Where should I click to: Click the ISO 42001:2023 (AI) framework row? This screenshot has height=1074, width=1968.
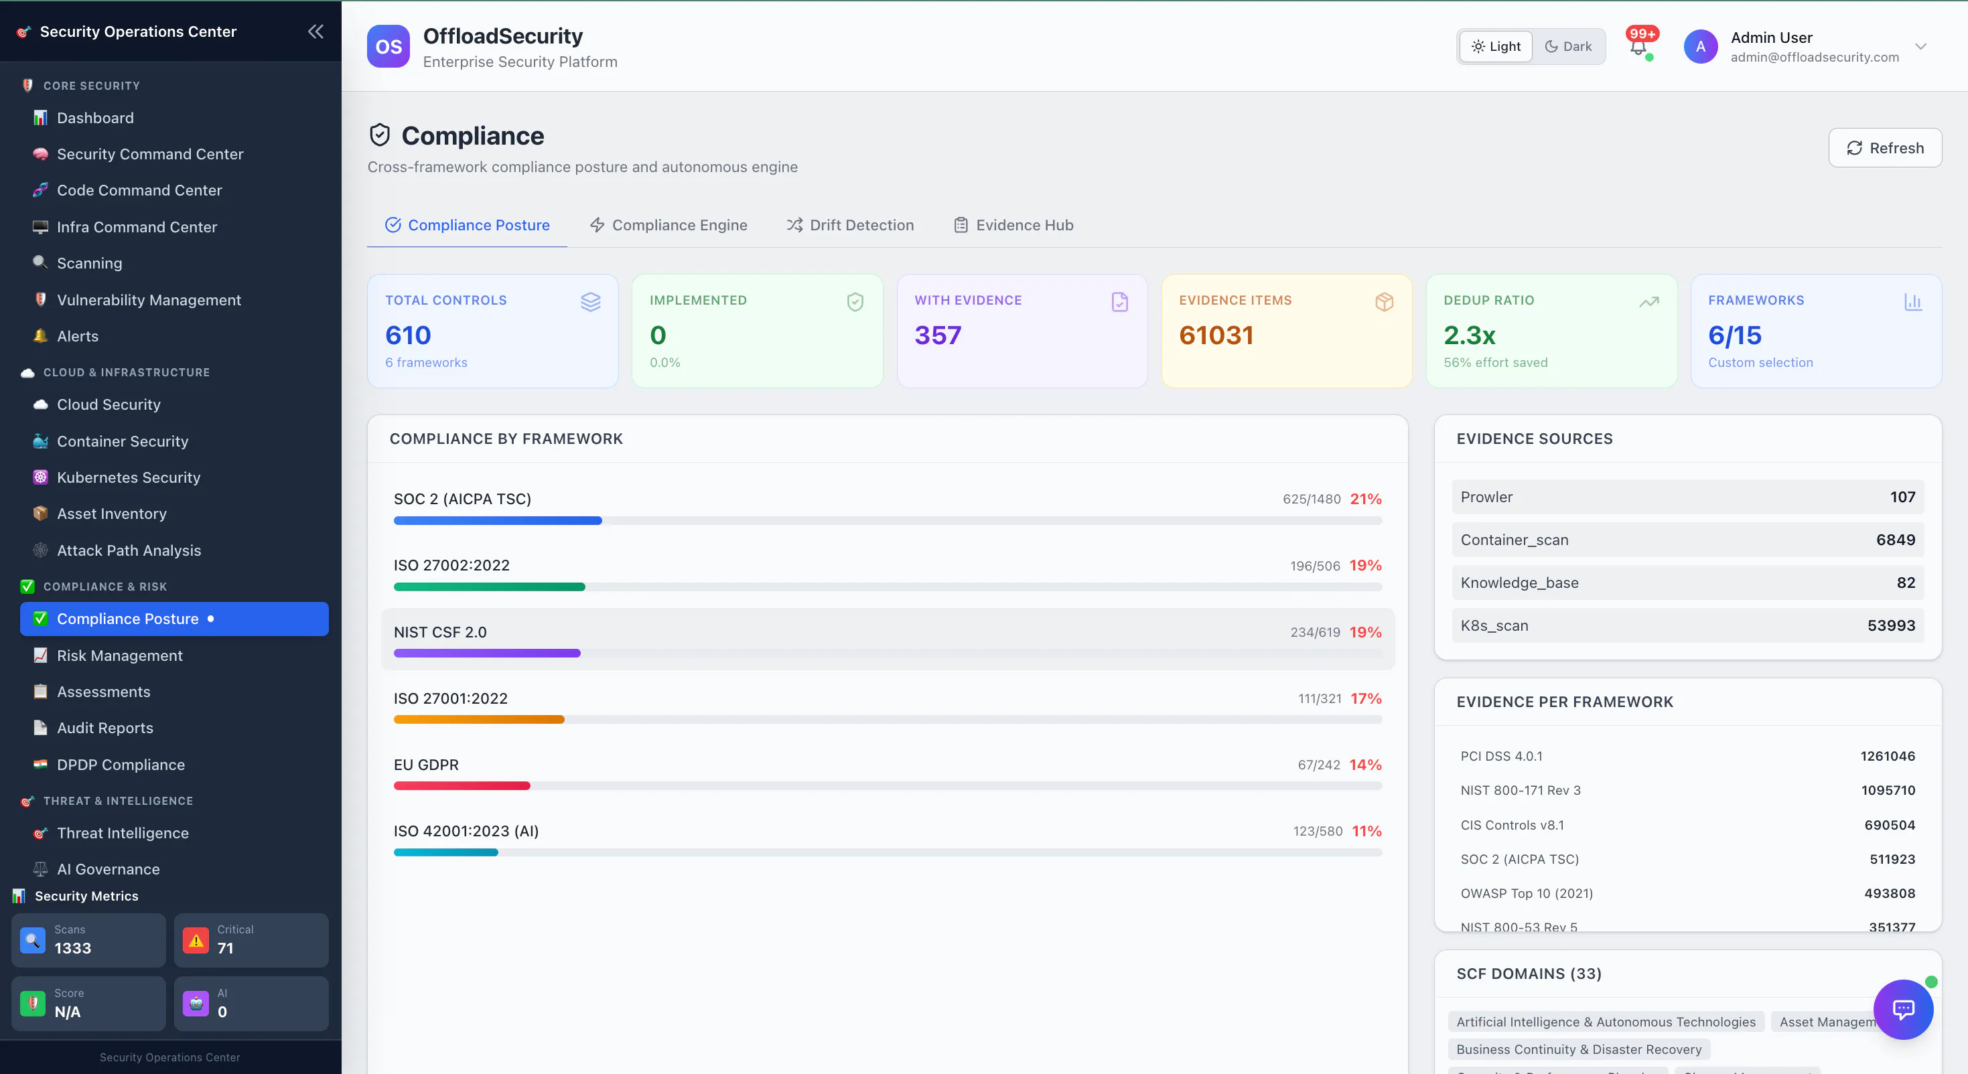tap(887, 839)
